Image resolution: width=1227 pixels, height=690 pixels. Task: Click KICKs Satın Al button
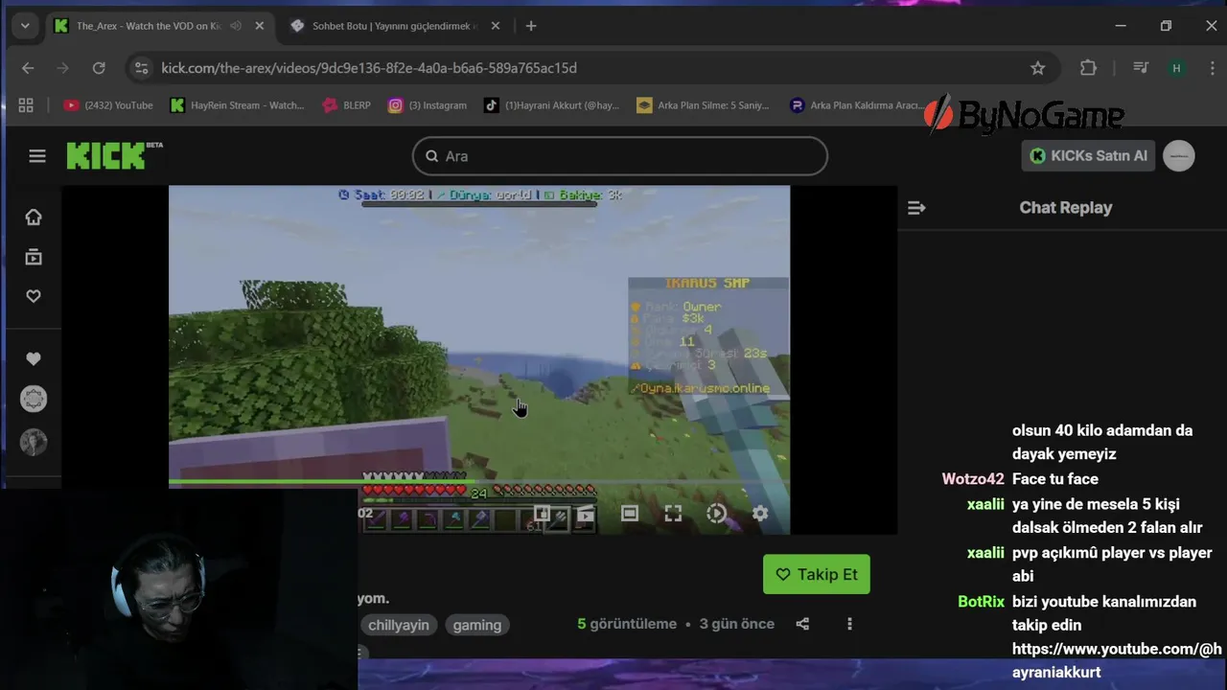point(1088,155)
